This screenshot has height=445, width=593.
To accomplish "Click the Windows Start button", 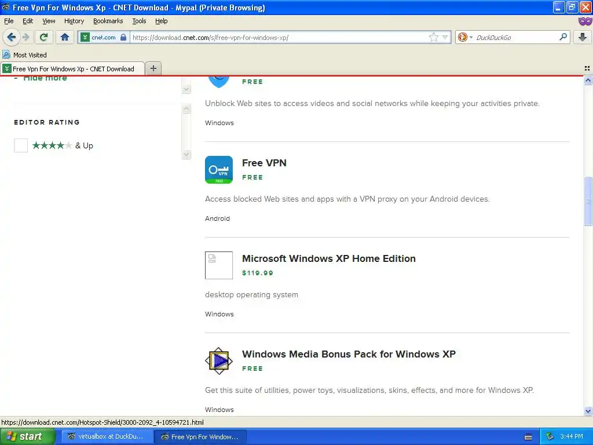I will tap(28, 437).
